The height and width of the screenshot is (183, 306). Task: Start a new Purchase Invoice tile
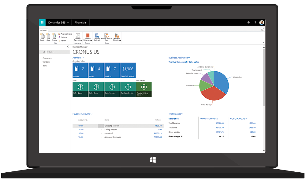(x=128, y=89)
